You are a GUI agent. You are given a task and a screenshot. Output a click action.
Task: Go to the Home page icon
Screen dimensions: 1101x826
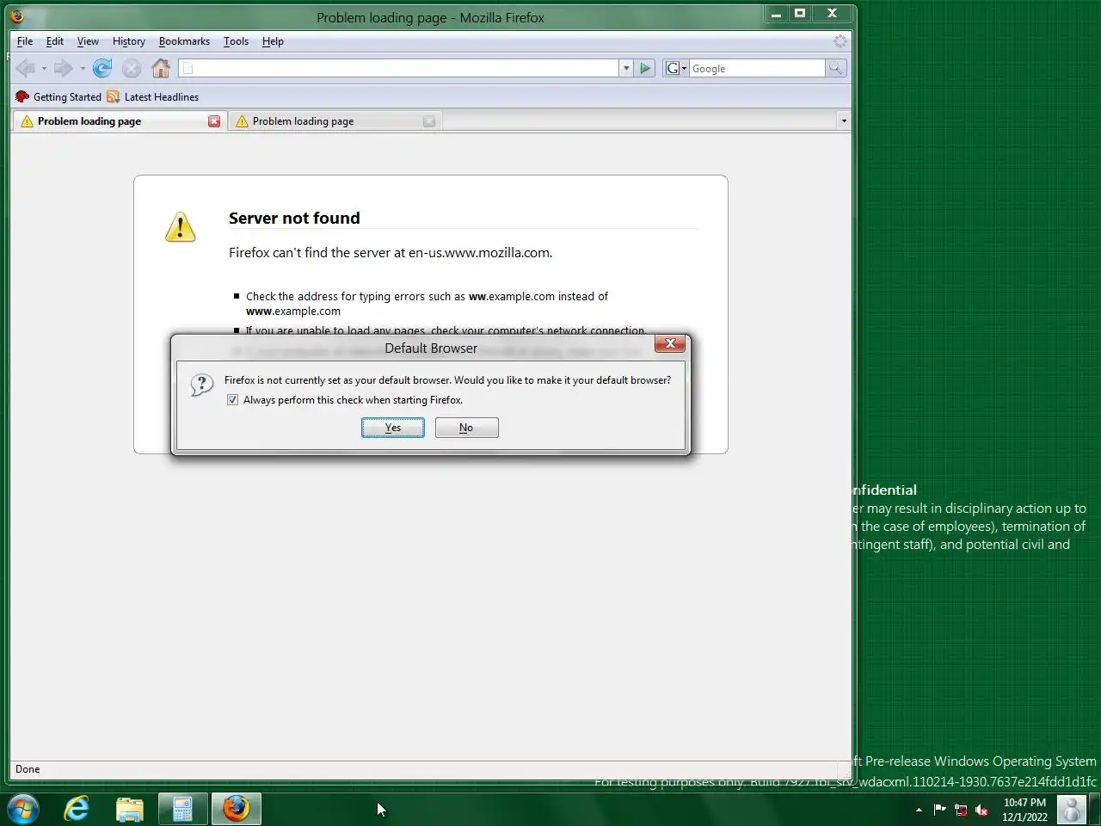click(x=161, y=68)
